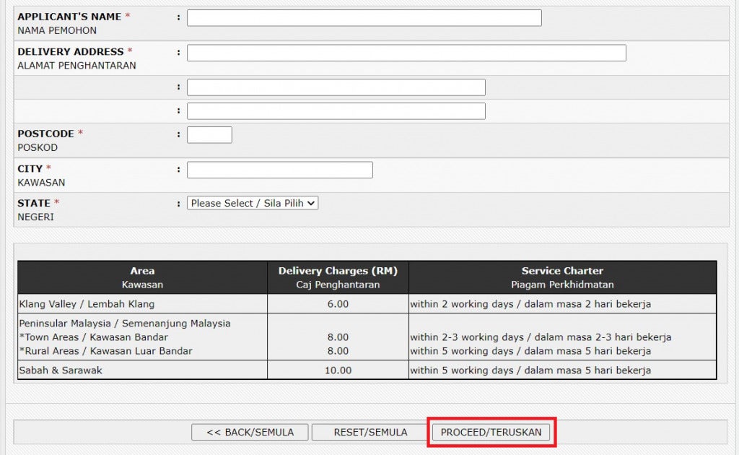Click the third address line field
Screen dimensions: 739x455
click(336, 110)
